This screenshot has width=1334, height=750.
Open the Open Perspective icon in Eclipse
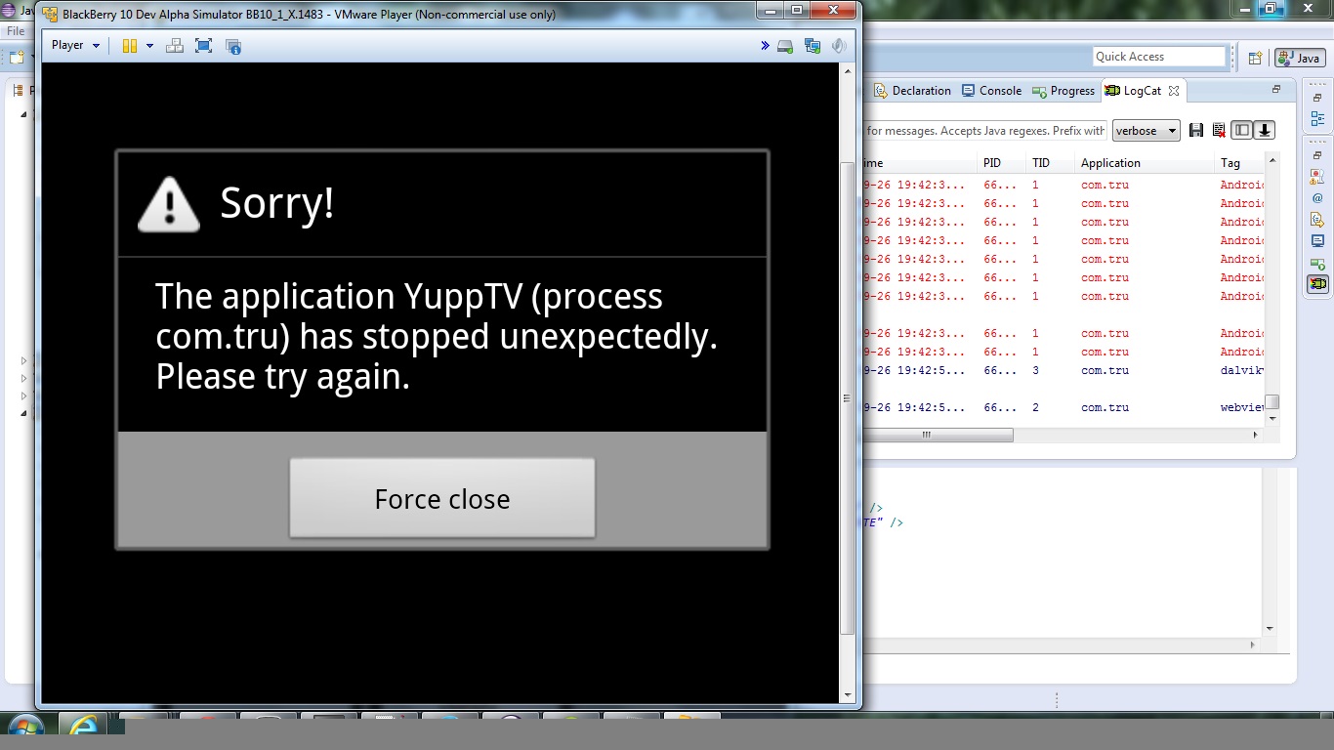click(x=1256, y=58)
